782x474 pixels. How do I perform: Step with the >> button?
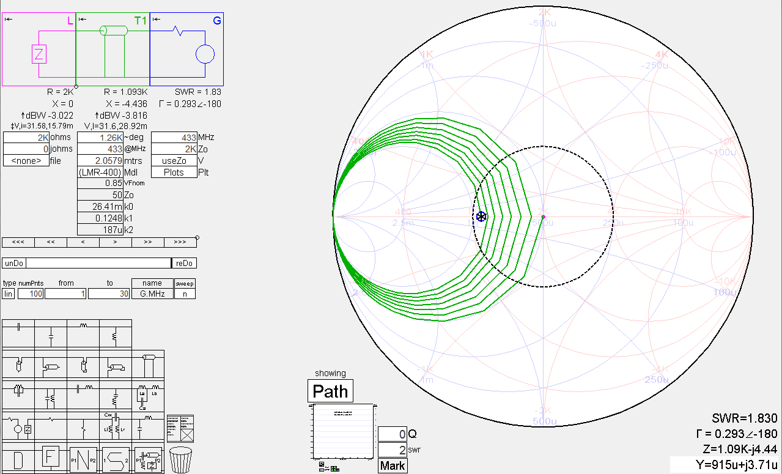click(x=148, y=242)
